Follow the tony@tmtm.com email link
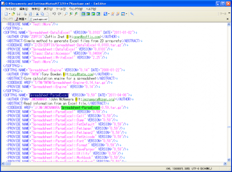Image resolution: width=232 pixels, height=172 pixels. click(x=81, y=74)
